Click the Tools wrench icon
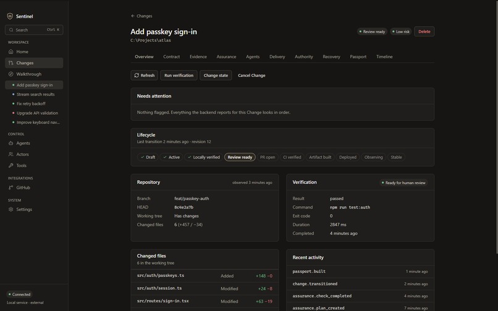 pyautogui.click(x=11, y=165)
